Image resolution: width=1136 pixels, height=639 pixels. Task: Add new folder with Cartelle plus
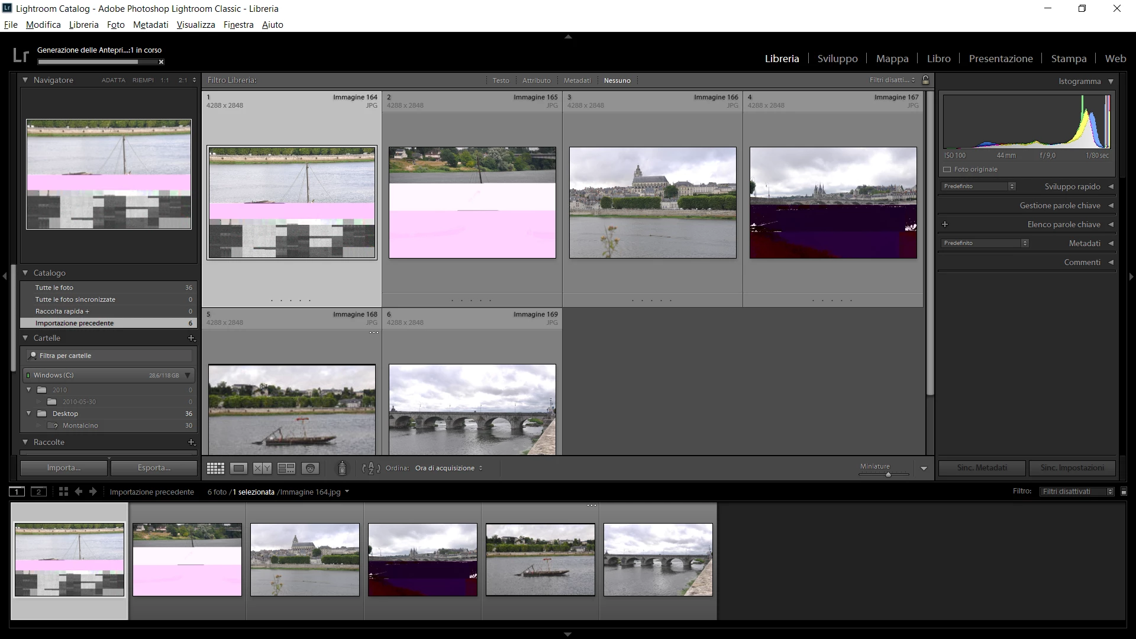point(191,338)
